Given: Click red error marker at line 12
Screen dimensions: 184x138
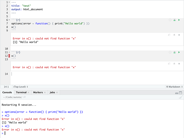Looking at the screenshot, I should (9, 56).
